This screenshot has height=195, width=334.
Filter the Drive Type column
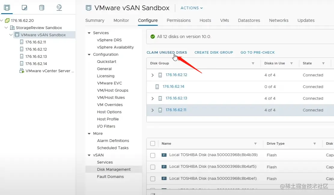click(314, 143)
